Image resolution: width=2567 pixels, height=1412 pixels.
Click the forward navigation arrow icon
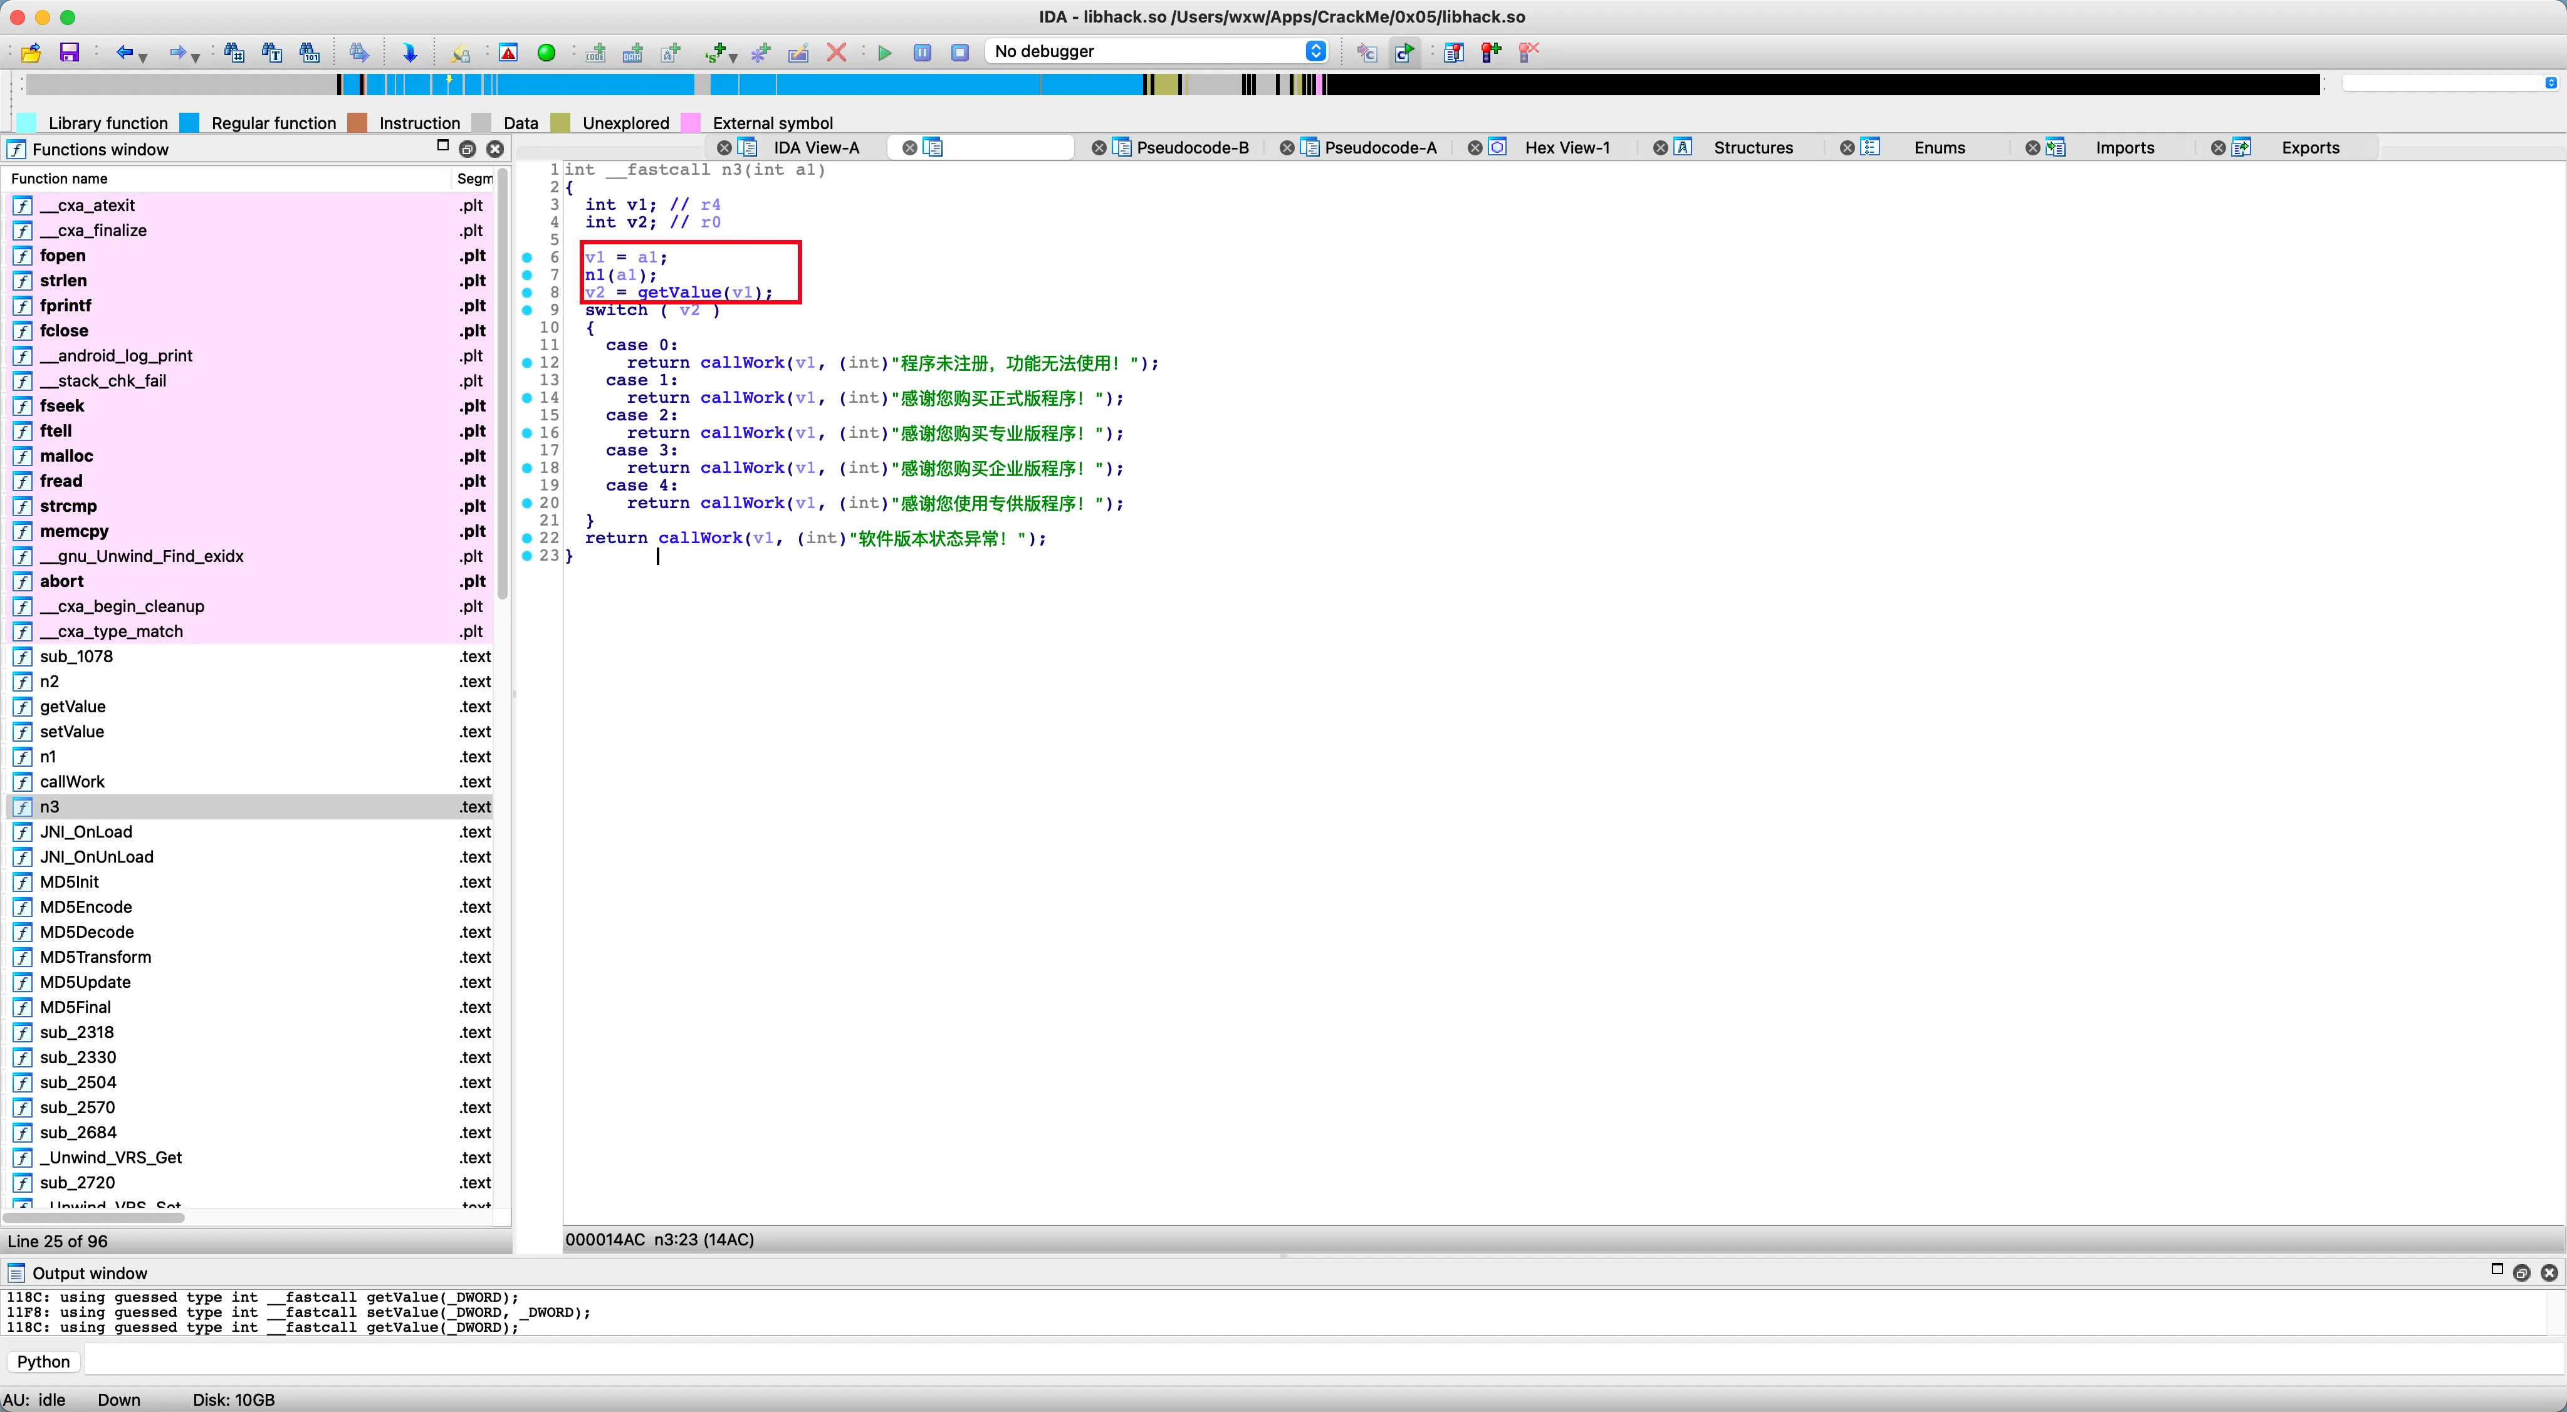pos(179,52)
